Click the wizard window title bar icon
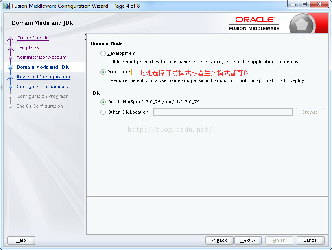 tap(7, 6)
